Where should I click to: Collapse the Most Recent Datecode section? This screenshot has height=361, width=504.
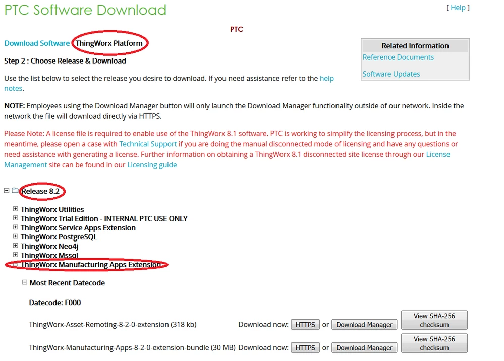click(25, 283)
